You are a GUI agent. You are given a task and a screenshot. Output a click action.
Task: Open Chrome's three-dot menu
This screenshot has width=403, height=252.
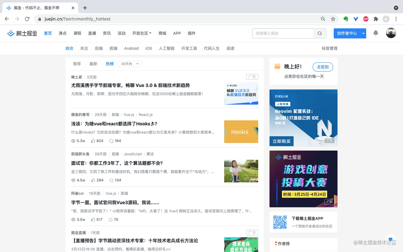click(396, 19)
